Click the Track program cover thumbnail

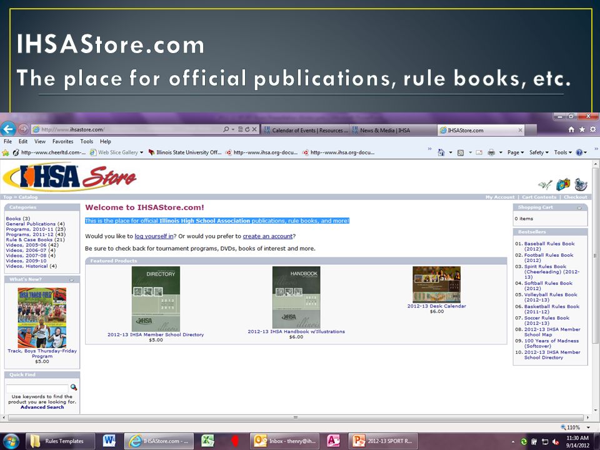click(42, 317)
